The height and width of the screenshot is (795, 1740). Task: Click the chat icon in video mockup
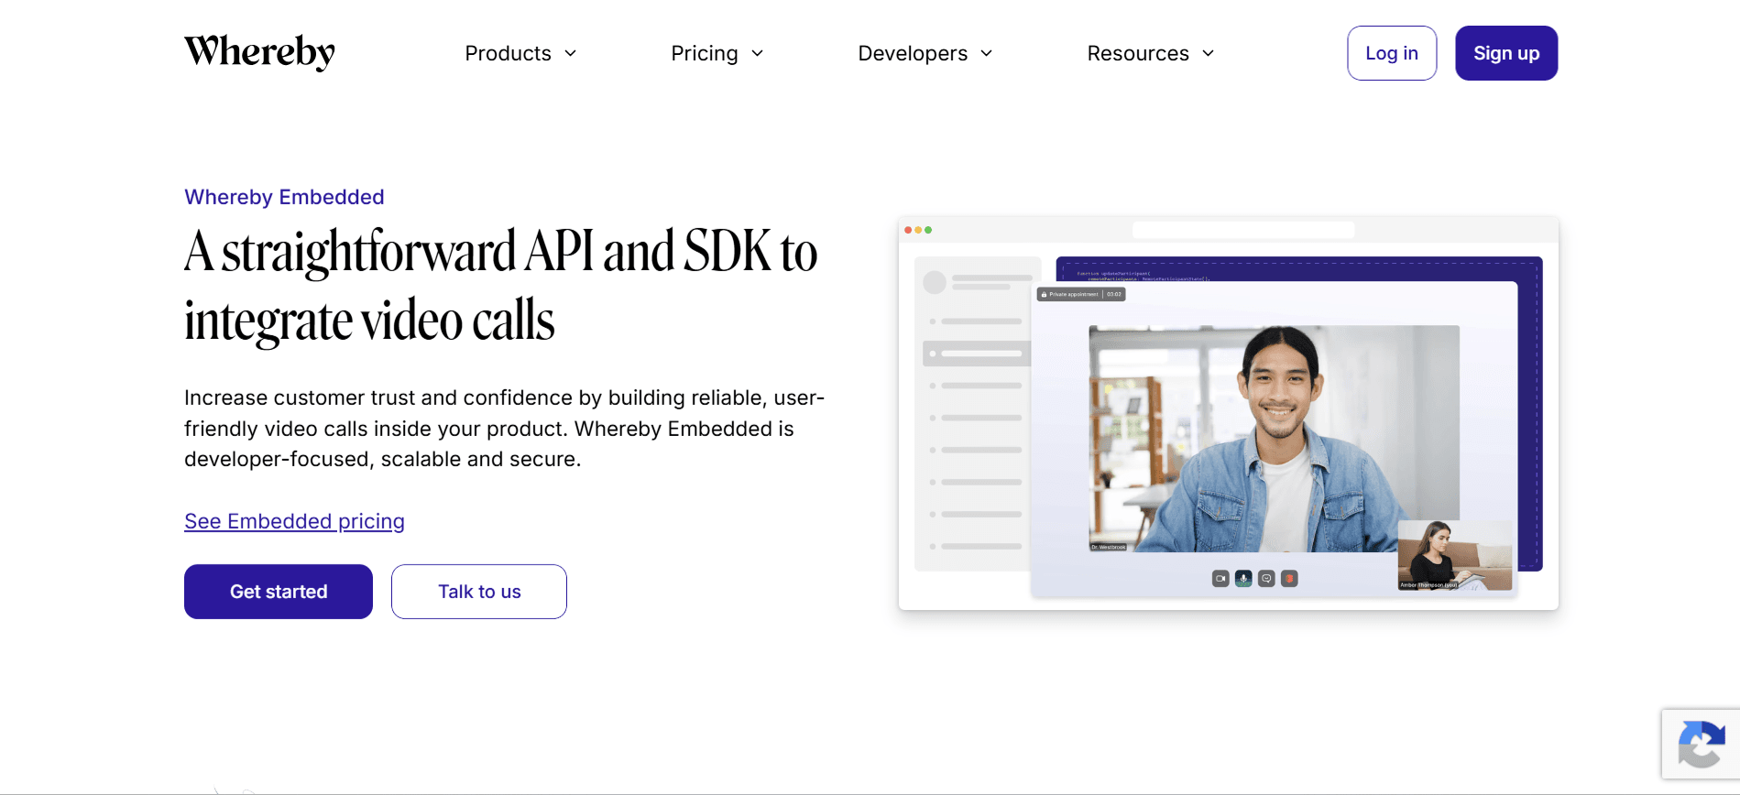tap(1266, 579)
